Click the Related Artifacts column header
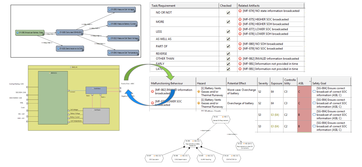The height and width of the screenshot is (167, 362). point(271,5)
